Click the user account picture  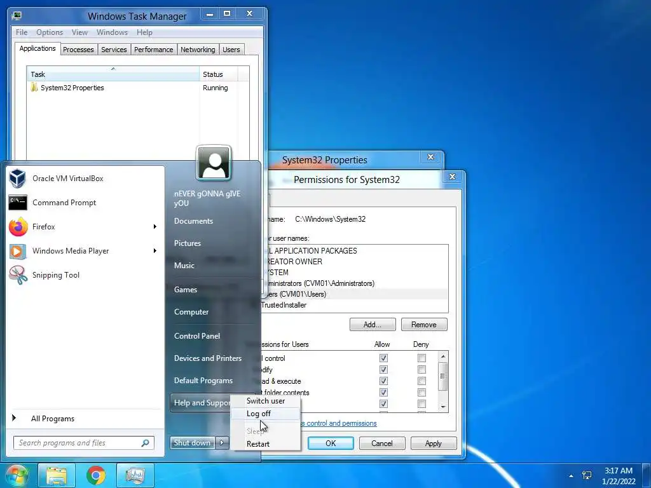(214, 163)
